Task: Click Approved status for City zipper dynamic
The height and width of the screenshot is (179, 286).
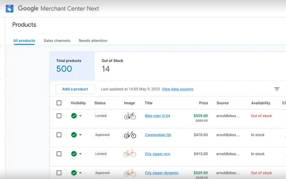Action: tap(102, 173)
